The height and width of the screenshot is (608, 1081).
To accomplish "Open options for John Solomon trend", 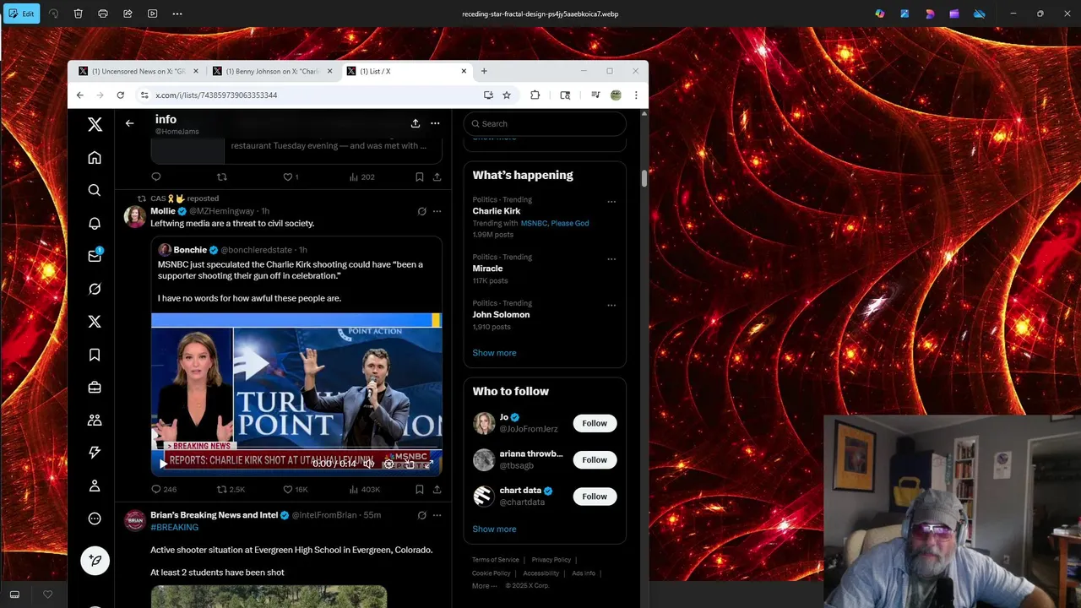I will click(x=611, y=306).
